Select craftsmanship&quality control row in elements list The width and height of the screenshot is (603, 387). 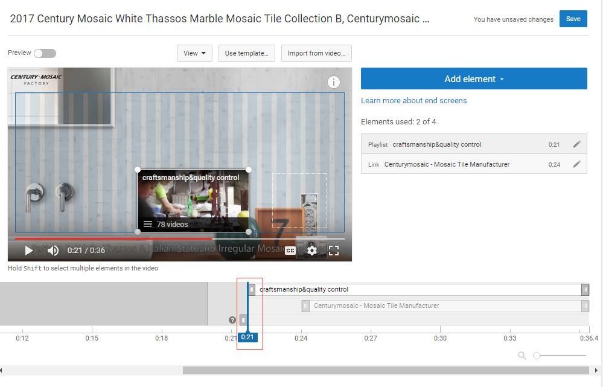(x=474, y=144)
